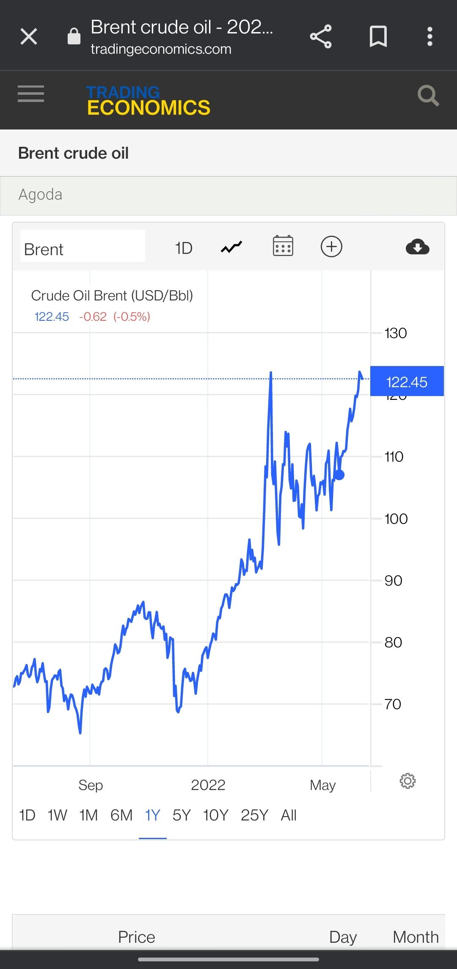
Task: Open the Agoda advertisement banner
Action: (x=228, y=195)
